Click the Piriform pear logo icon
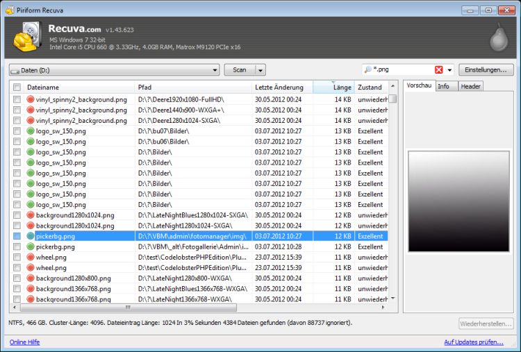Image resolution: width=521 pixels, height=352 pixels. pyautogui.click(x=499, y=37)
